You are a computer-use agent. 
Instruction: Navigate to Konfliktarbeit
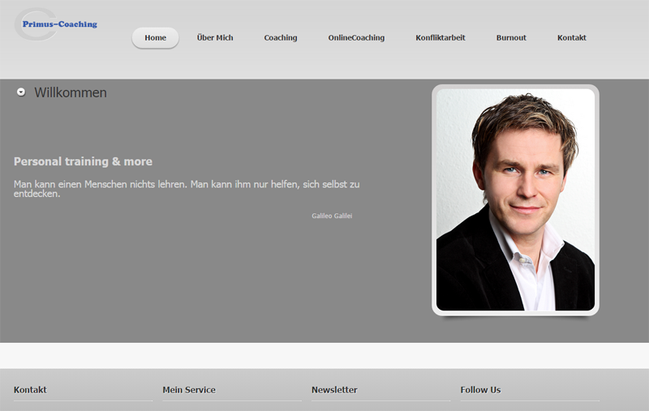click(441, 38)
